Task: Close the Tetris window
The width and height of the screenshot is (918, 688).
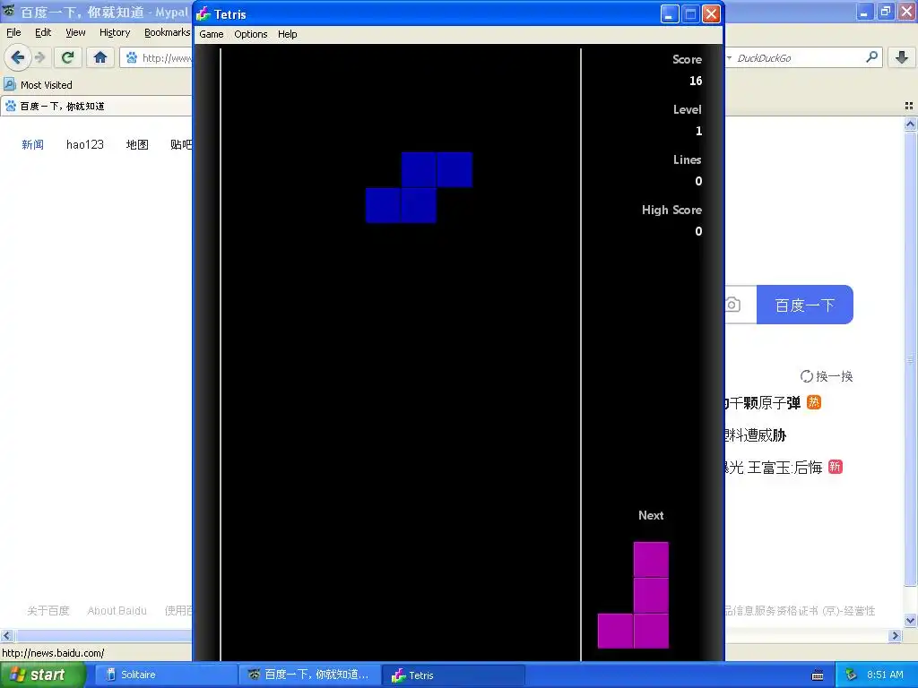Action: pos(711,13)
